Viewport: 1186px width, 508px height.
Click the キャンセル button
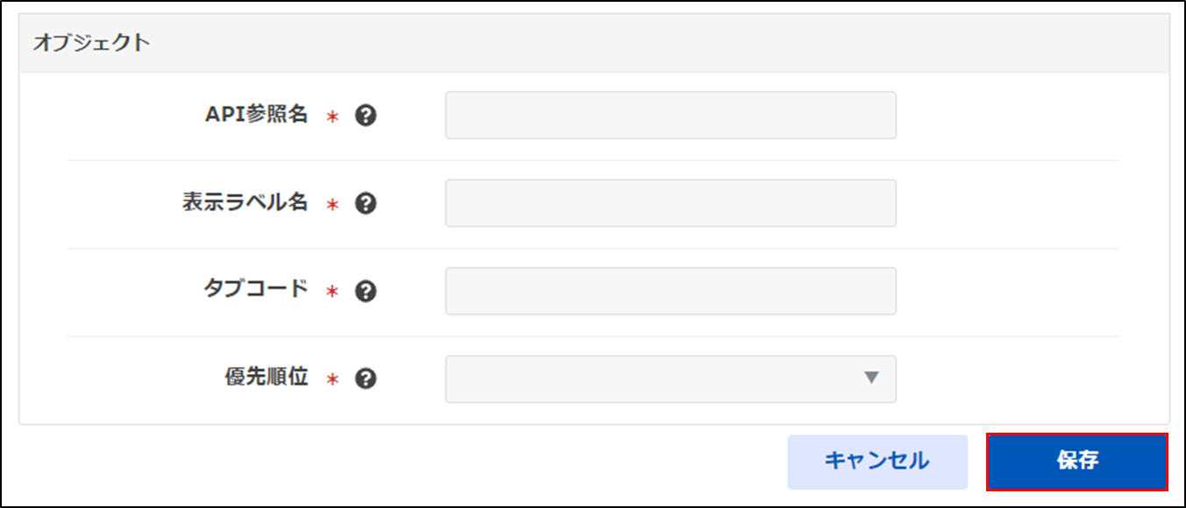click(877, 462)
